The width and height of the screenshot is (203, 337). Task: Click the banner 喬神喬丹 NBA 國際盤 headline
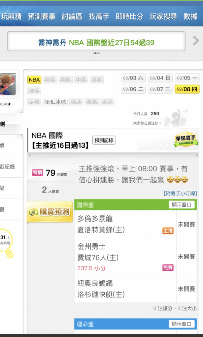pos(96,42)
